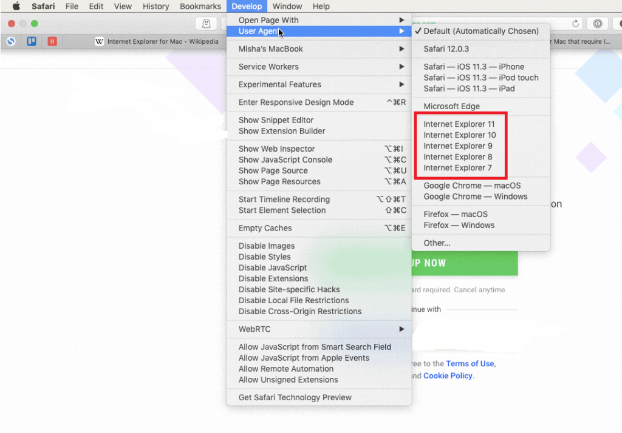Screen dimensions: 622x433
Task: Choose Google Chrome Windows user agent
Action: (x=481, y=196)
